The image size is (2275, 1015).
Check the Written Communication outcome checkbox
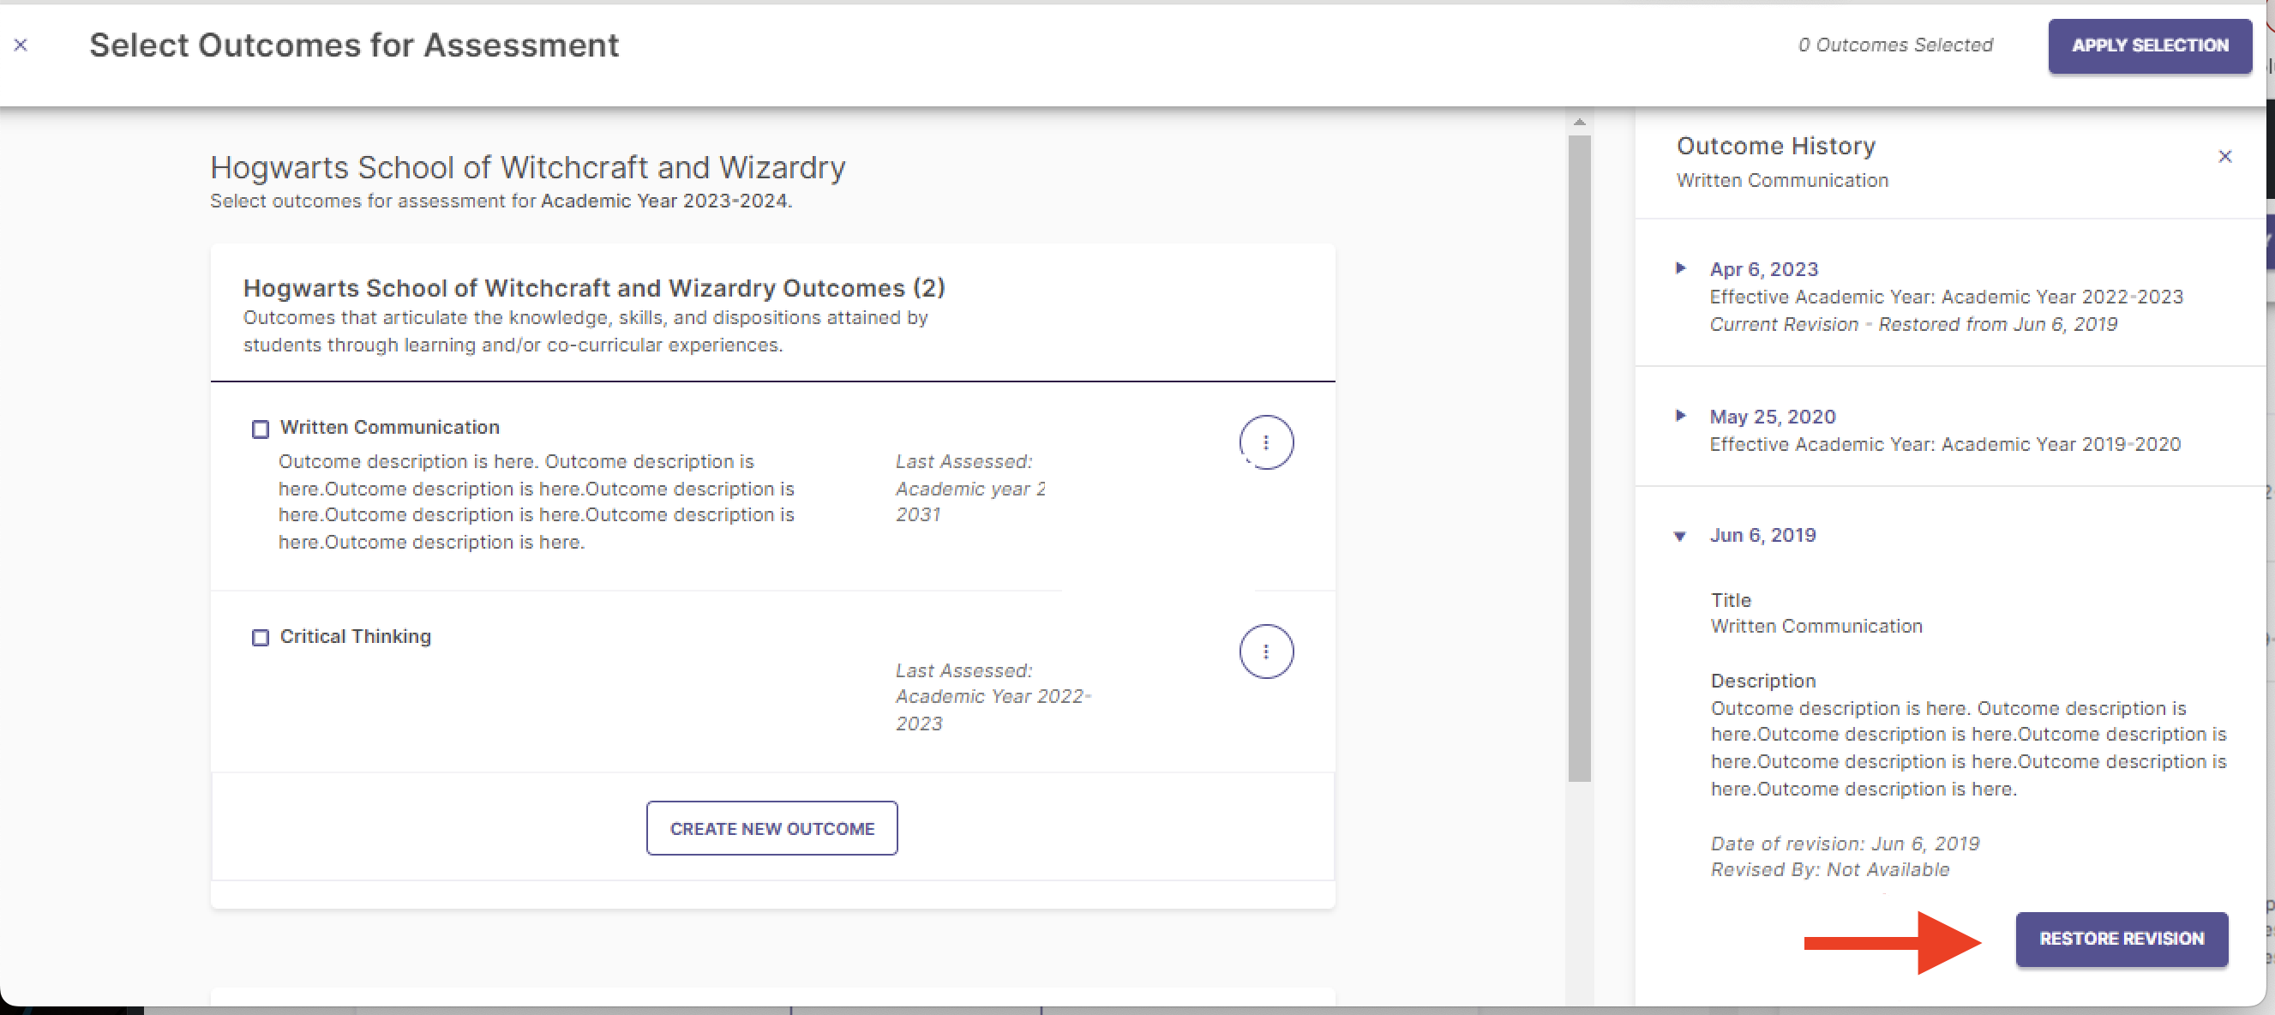pos(260,429)
